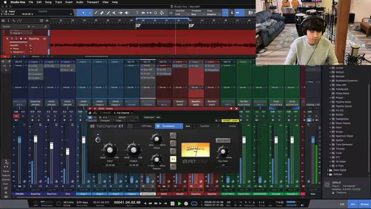Screen dimensions: 371x209
Task: Click the Output knob on FET compressor
Action: pos(133,150)
